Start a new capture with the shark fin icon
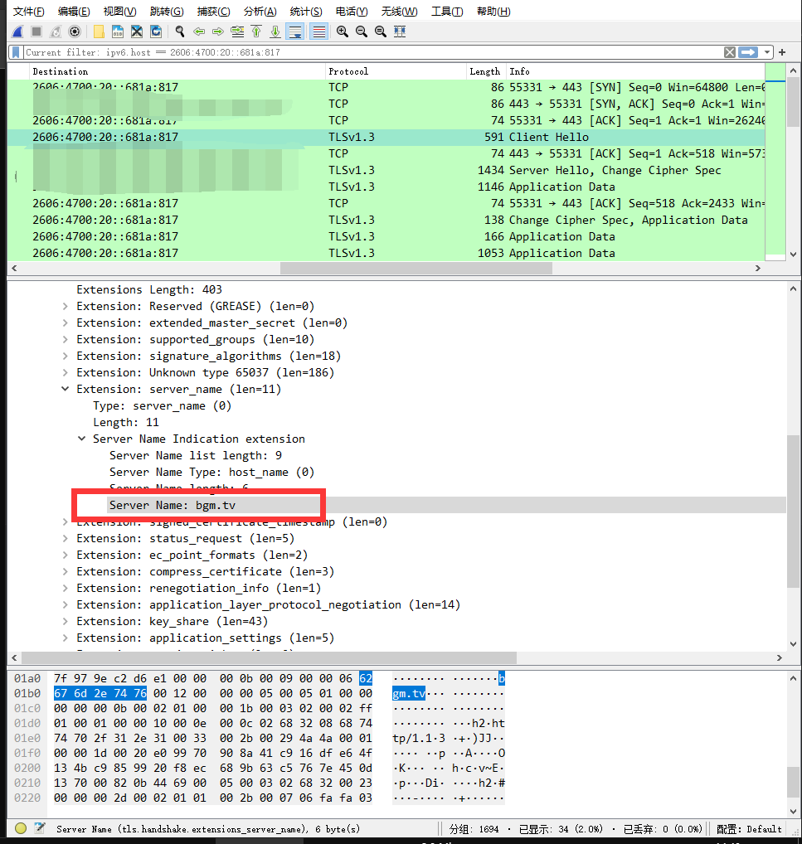 pos(17,31)
